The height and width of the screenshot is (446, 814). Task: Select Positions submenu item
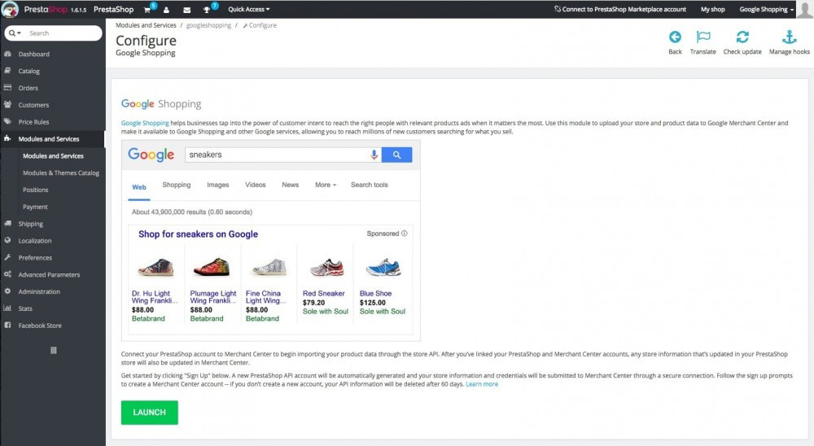coord(35,190)
